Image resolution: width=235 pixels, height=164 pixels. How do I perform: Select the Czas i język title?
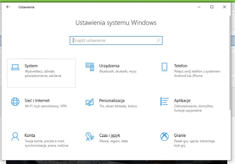coord(110,136)
